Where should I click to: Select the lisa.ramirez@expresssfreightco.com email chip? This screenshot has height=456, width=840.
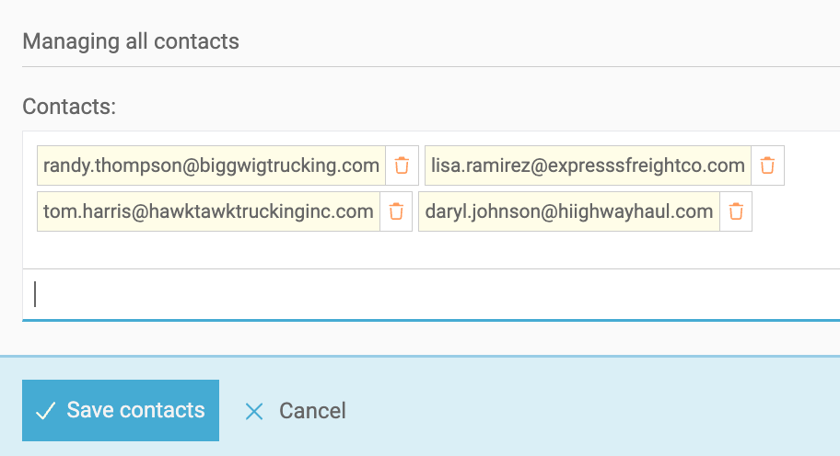[588, 166]
